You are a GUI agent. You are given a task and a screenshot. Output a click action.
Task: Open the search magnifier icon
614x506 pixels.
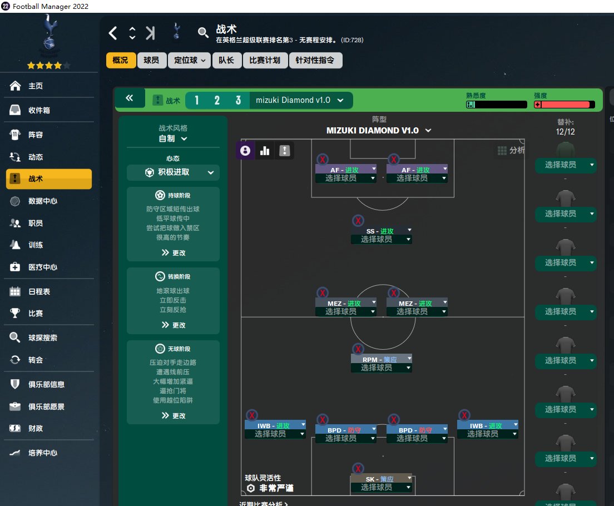click(x=203, y=32)
